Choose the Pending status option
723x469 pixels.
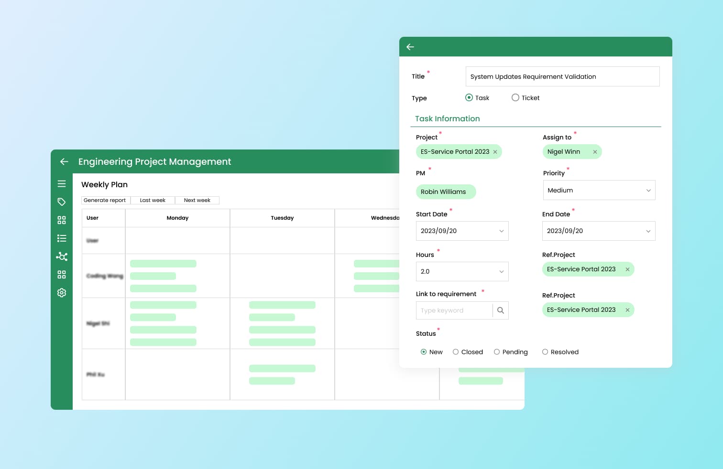point(497,352)
